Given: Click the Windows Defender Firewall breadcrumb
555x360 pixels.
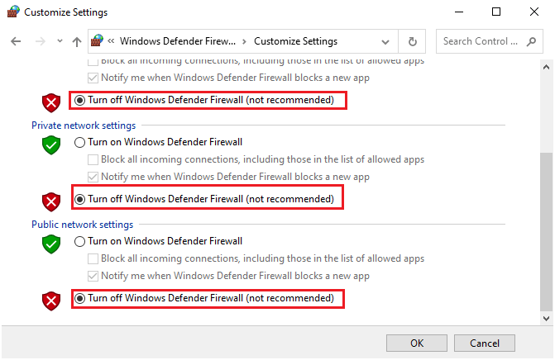Looking at the screenshot, I should click(x=177, y=41).
